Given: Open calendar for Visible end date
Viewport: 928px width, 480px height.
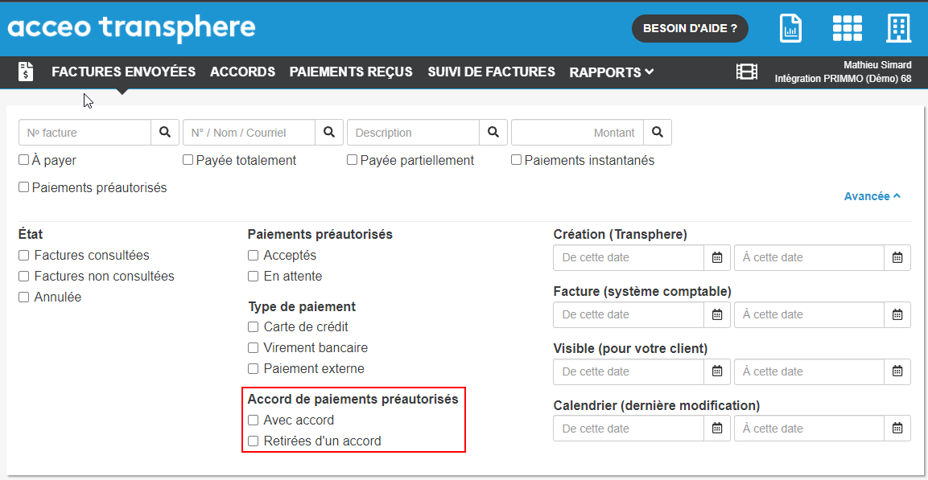Looking at the screenshot, I should pos(897,371).
